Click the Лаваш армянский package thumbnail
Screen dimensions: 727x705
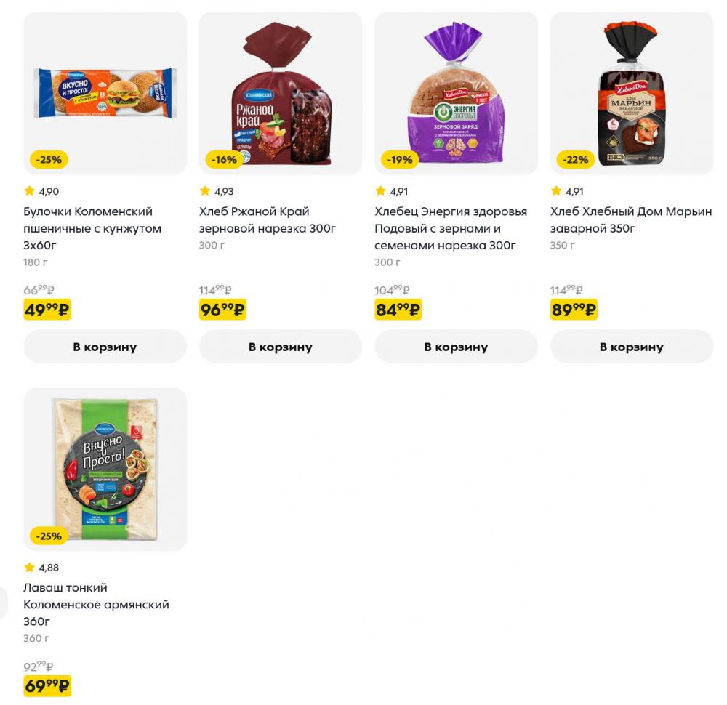(x=105, y=469)
